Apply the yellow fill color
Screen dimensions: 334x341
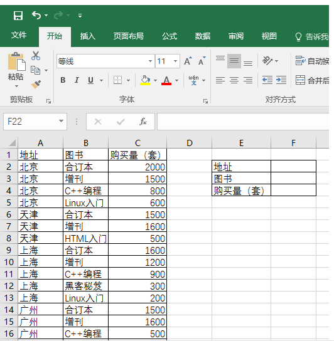tap(145, 80)
